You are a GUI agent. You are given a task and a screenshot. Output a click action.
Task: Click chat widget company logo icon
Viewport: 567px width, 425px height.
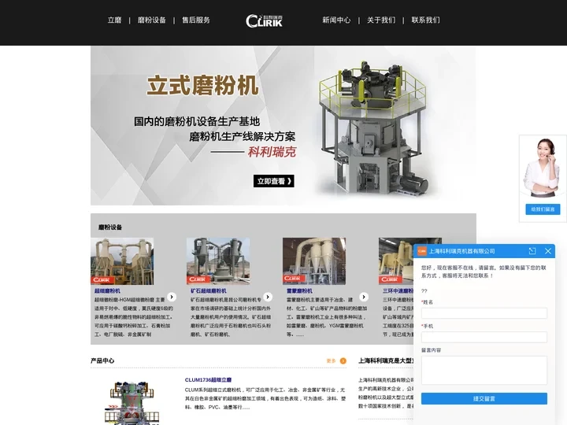pyautogui.click(x=421, y=251)
